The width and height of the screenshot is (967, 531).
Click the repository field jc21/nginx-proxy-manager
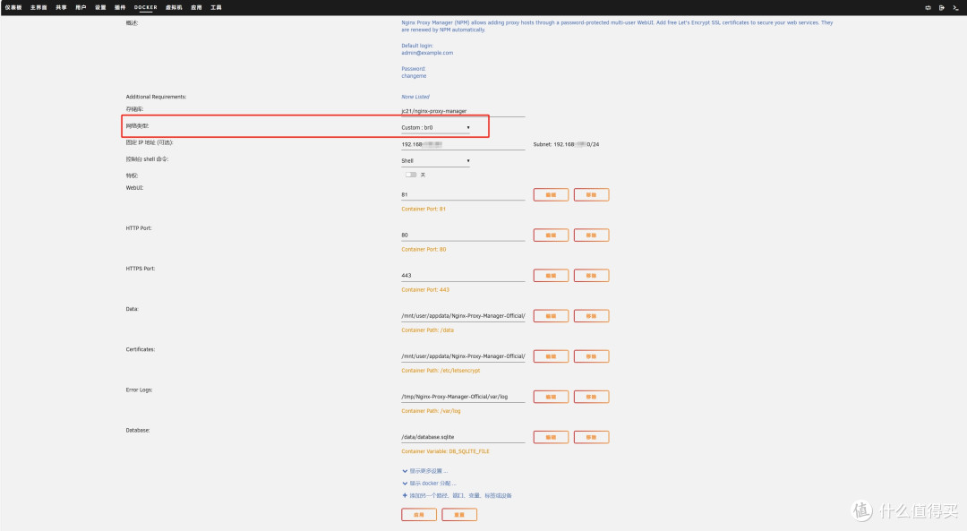[463, 111]
